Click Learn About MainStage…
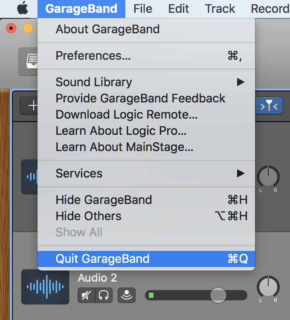Image resolution: width=290 pixels, height=320 pixels. pyautogui.click(x=146, y=147)
